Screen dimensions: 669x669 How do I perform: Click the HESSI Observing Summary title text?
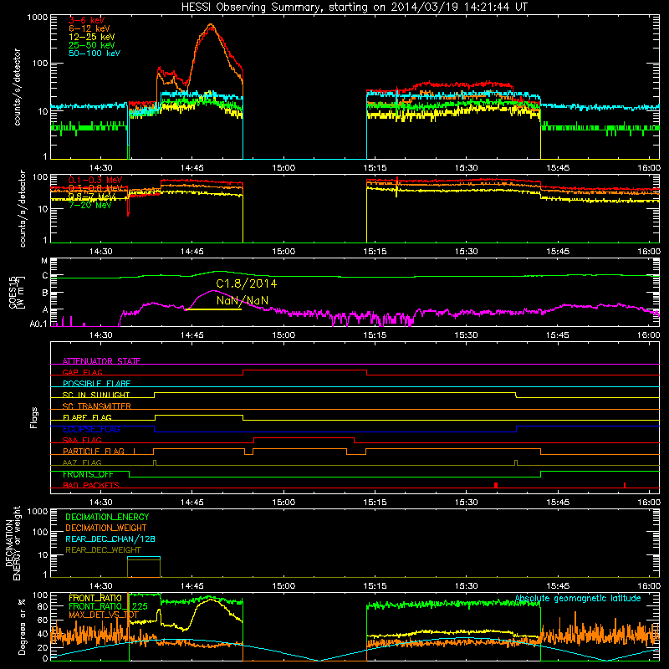(x=355, y=7)
